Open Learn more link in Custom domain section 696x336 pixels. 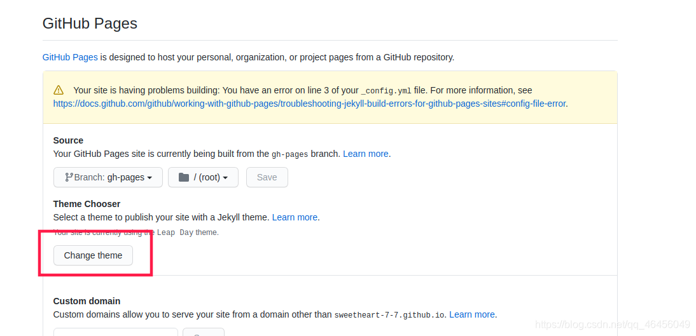coord(472,315)
